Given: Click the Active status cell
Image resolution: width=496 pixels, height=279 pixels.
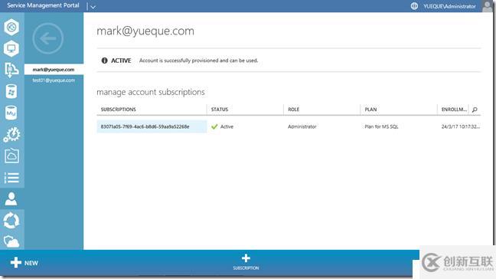Looking at the screenshot, I should [223, 126].
